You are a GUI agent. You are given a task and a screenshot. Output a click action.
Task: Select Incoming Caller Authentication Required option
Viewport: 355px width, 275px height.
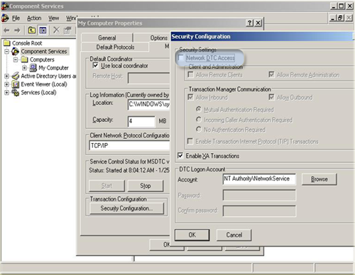[199, 120]
